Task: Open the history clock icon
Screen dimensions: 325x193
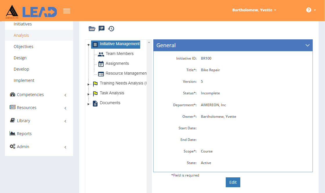Action: pyautogui.click(x=111, y=29)
